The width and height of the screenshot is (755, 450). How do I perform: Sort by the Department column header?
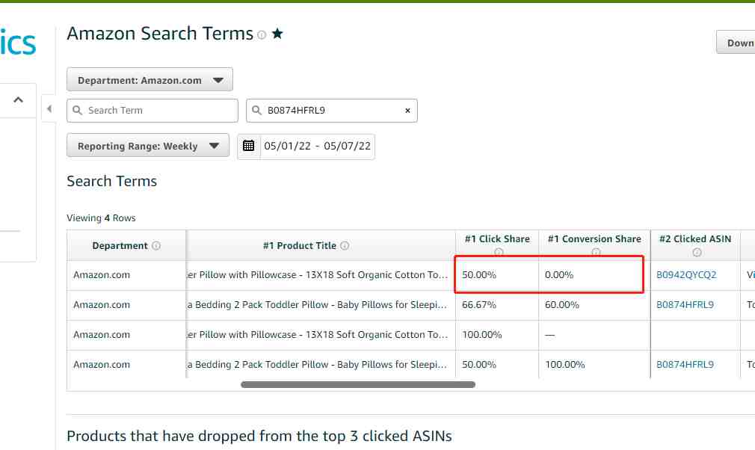[120, 246]
